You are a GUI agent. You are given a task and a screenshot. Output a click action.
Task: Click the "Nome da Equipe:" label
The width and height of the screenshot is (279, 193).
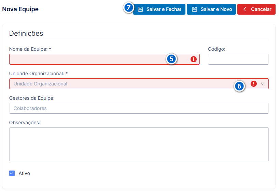coord(30,49)
